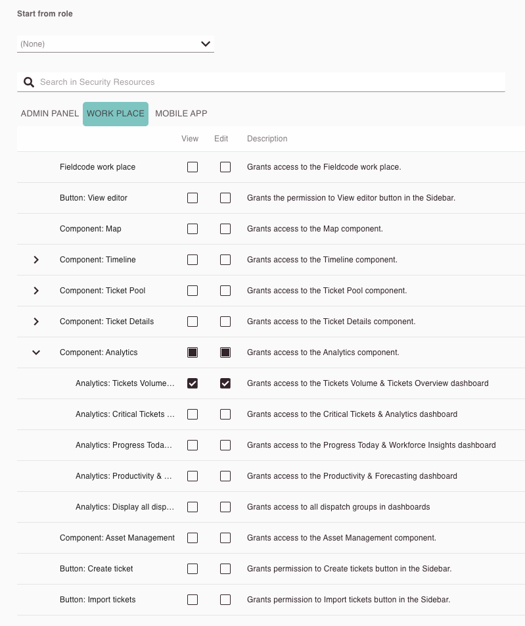Screen dimensions: 525x626
Task: Enable View for Fieldcode work place
Action: pos(193,167)
